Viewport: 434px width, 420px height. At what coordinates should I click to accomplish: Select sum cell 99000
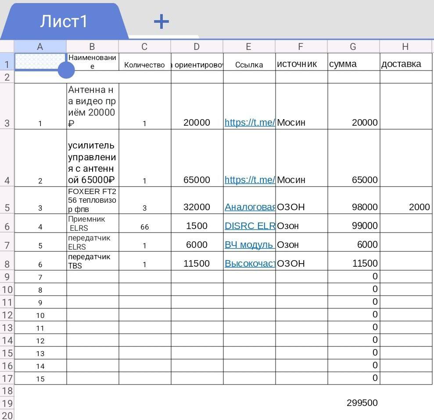coord(354,223)
